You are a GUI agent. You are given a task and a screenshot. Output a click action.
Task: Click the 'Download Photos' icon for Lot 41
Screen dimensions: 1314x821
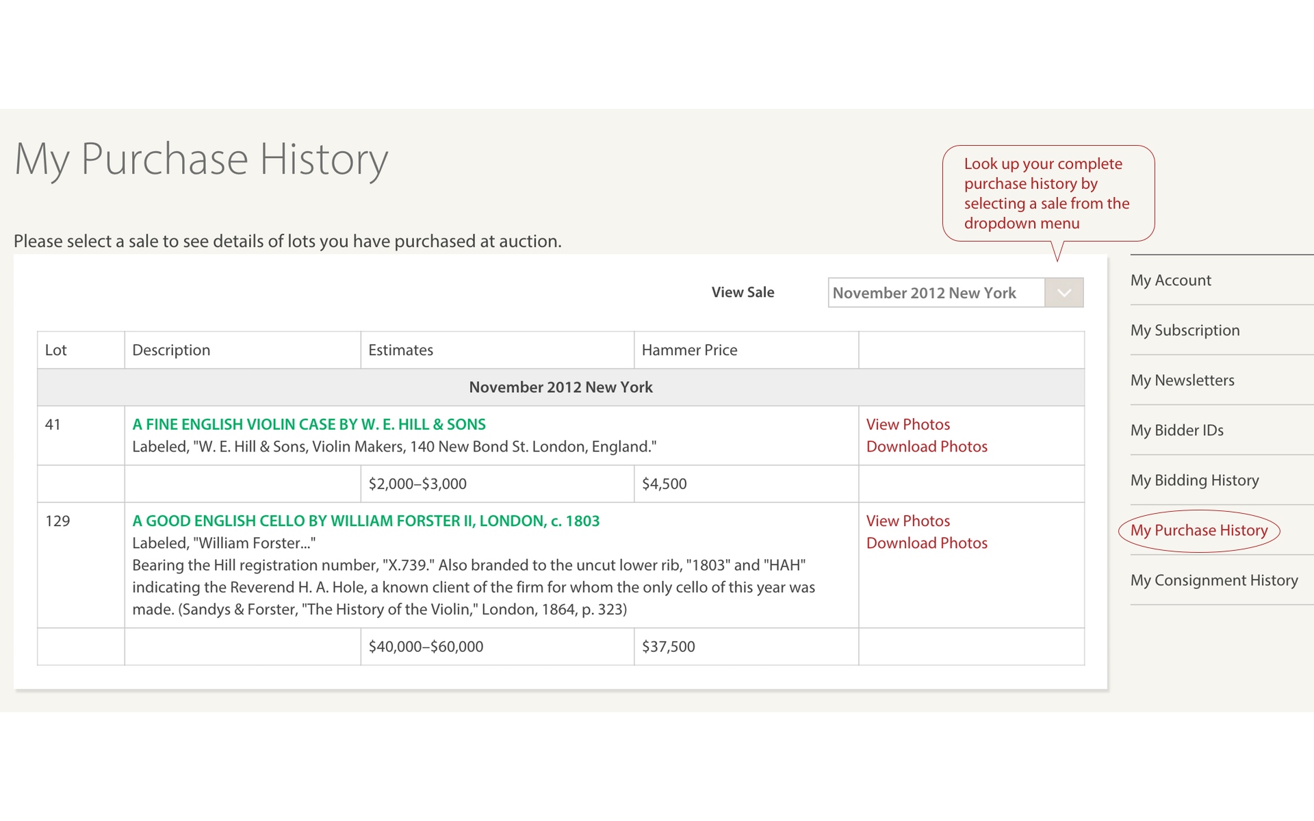pyautogui.click(x=927, y=445)
